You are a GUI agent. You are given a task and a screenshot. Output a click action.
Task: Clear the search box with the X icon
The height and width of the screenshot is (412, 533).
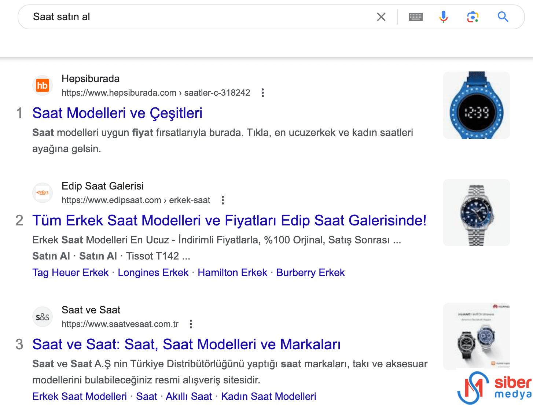point(381,17)
